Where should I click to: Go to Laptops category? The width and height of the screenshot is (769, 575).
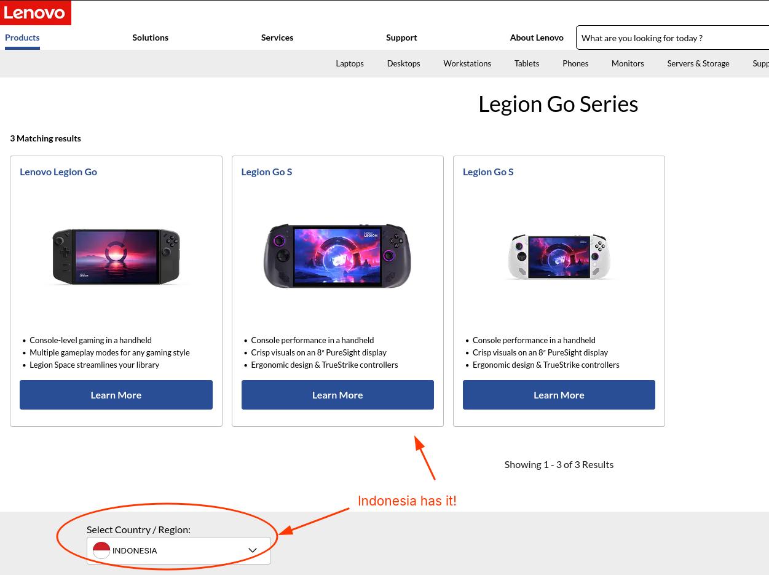pyautogui.click(x=350, y=63)
